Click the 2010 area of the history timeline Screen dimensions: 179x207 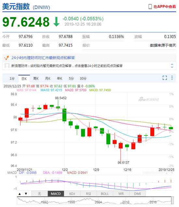(x=126, y=202)
